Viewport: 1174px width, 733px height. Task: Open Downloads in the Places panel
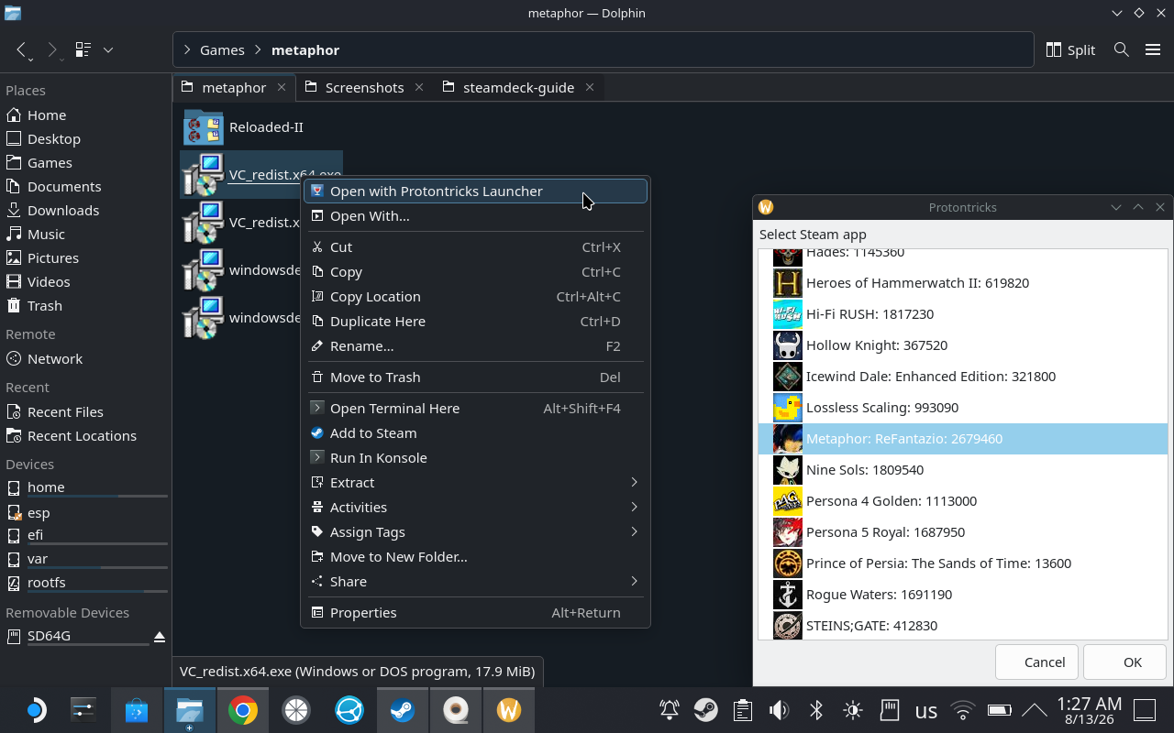click(x=86, y=210)
